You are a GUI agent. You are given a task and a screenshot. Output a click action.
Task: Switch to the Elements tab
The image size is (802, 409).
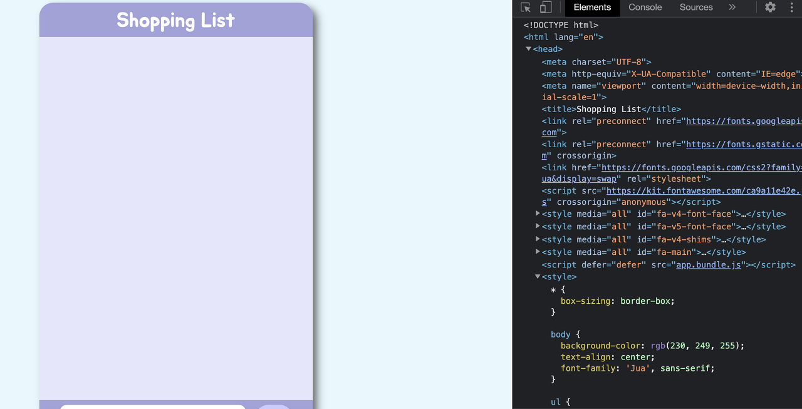tap(592, 8)
